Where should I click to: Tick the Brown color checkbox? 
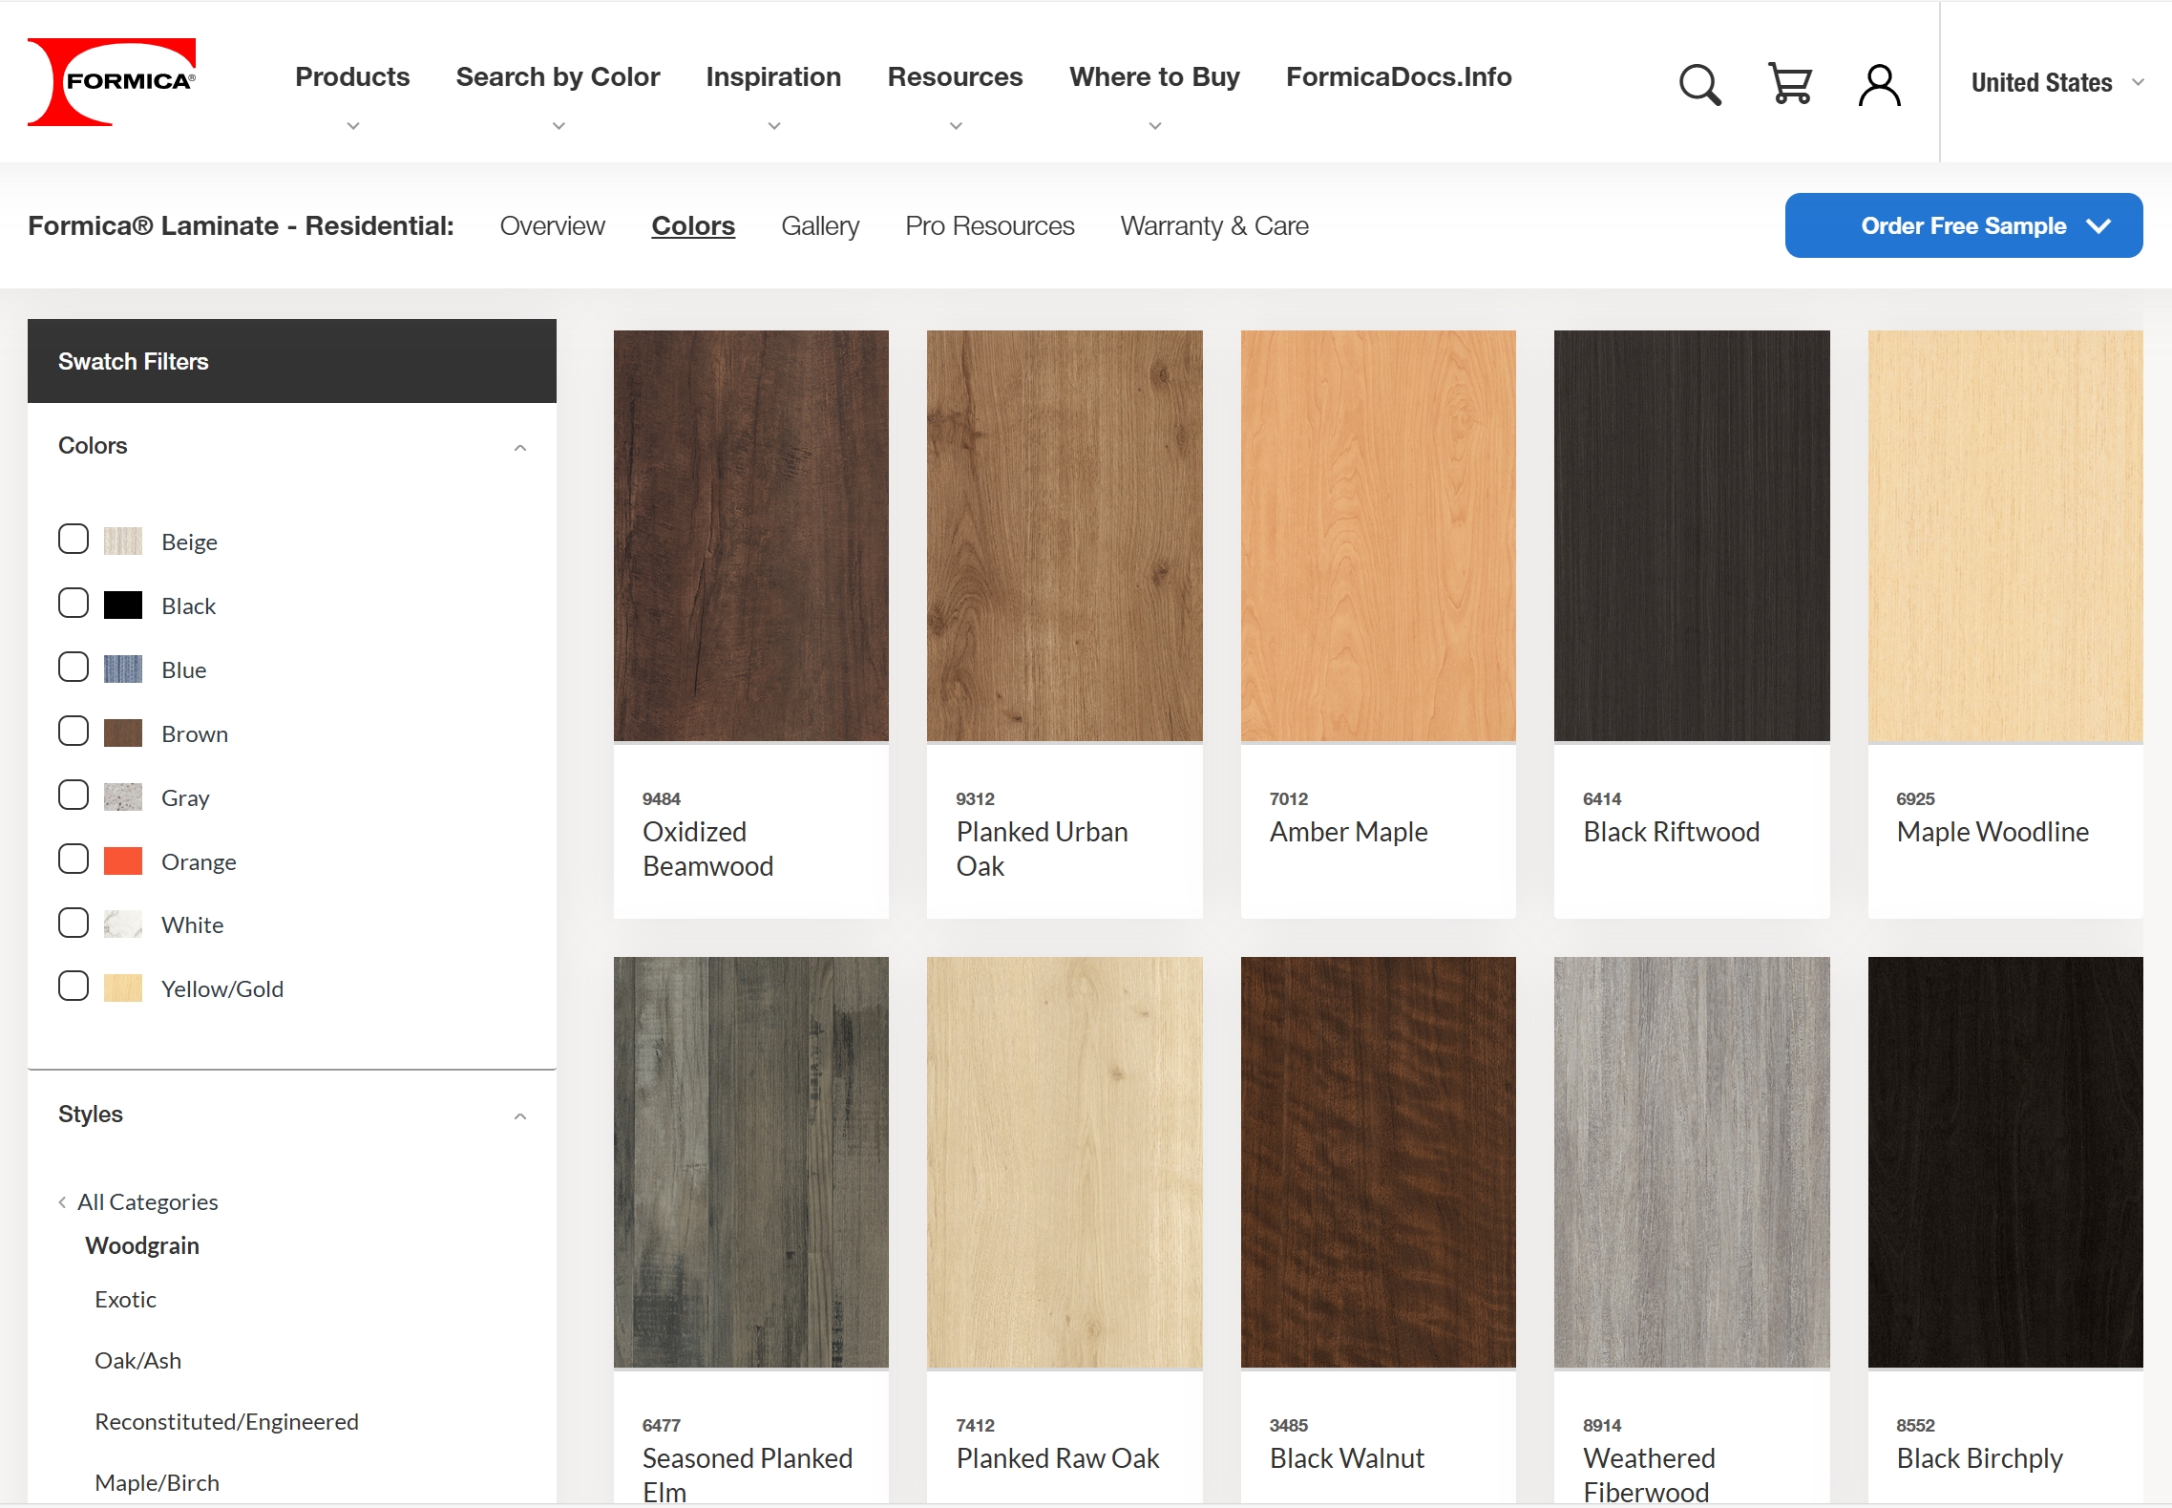tap(74, 732)
